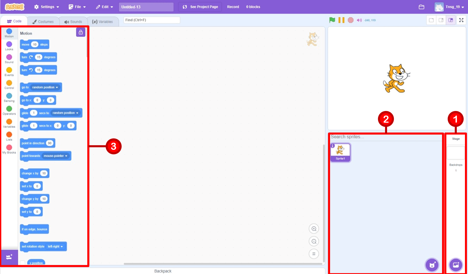
Task: Click Choose a Backdrop button
Action: 456,265
